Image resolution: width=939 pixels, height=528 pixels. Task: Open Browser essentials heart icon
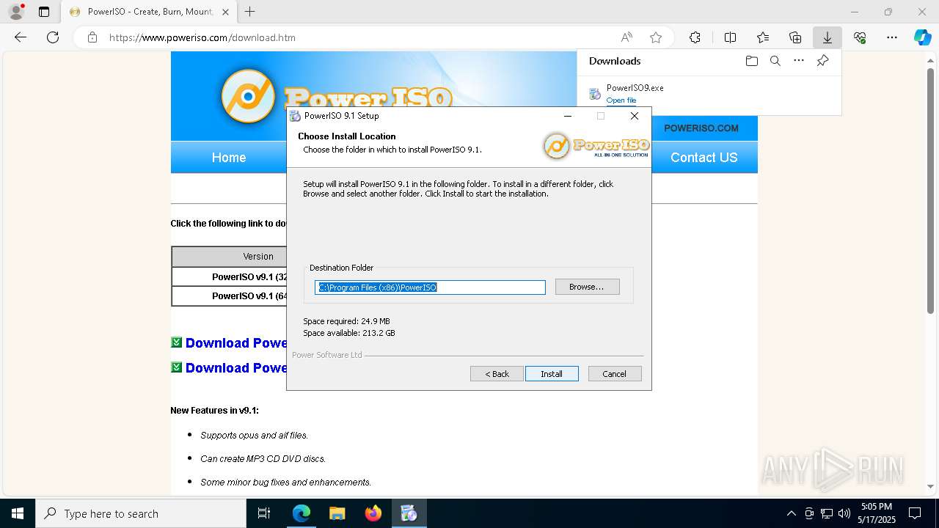tap(860, 37)
